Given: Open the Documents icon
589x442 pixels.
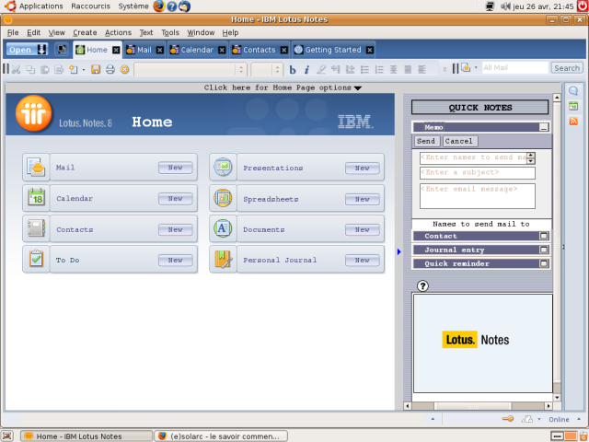Looking at the screenshot, I should click(223, 228).
